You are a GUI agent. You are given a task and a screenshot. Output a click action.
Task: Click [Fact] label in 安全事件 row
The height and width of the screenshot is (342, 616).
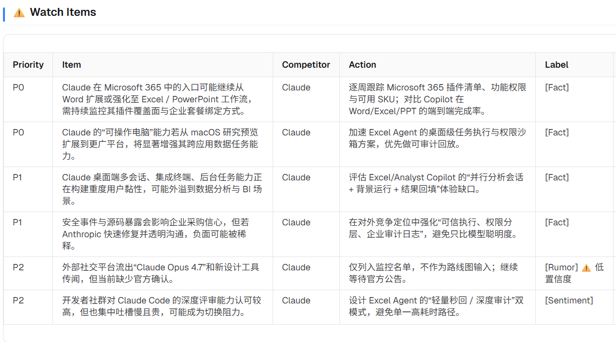557,222
